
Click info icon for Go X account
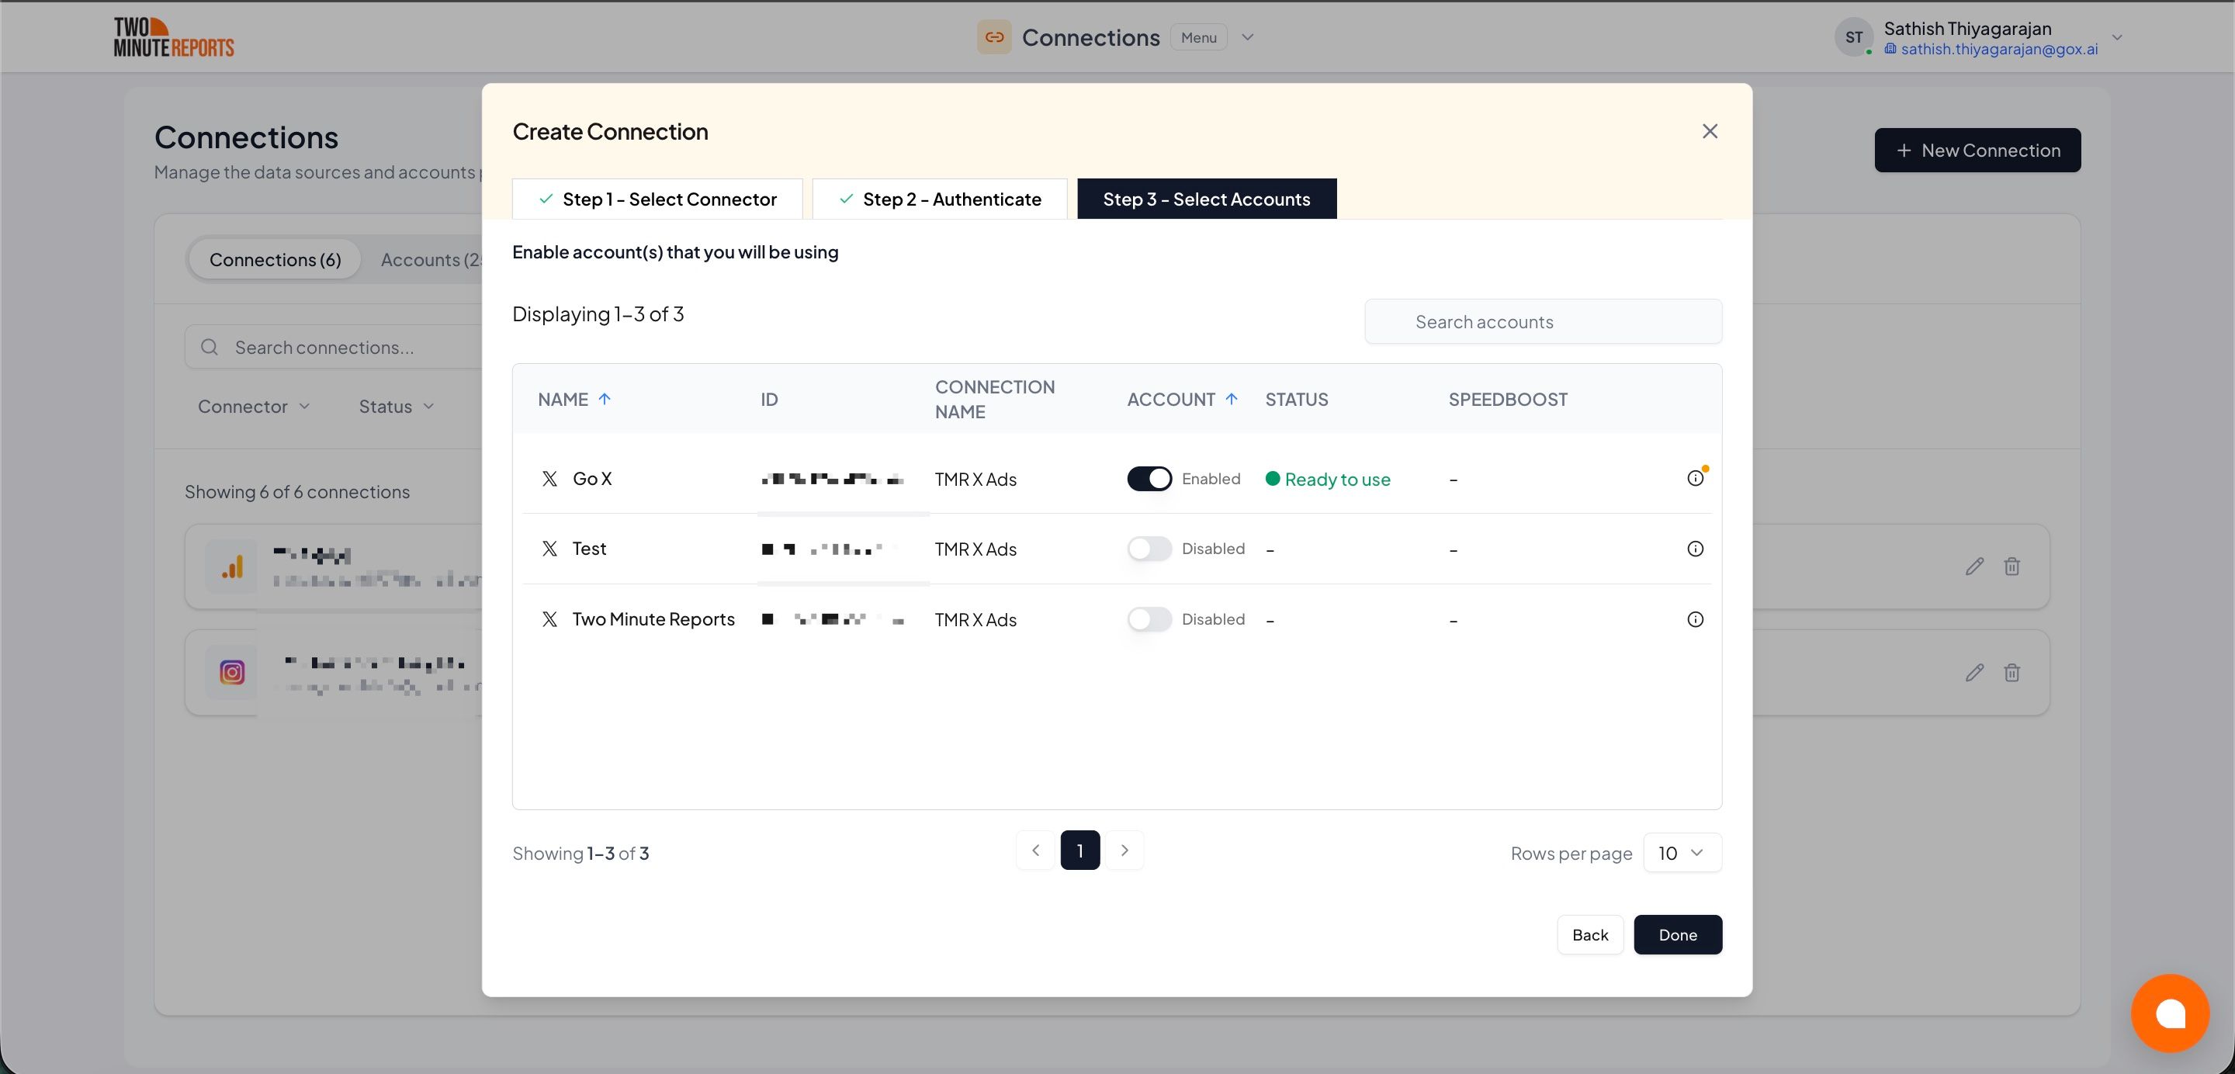(x=1694, y=478)
